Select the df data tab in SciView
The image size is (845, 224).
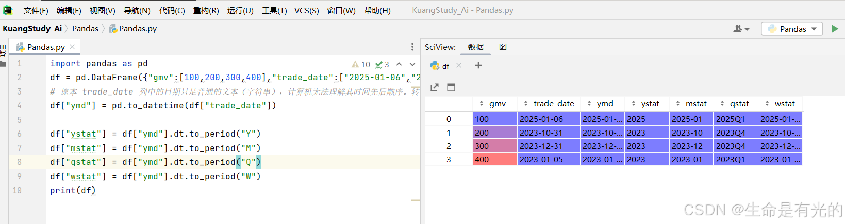(441, 66)
